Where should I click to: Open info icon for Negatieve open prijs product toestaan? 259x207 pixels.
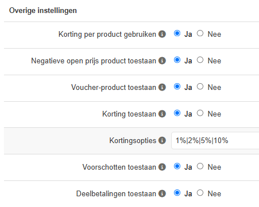pyautogui.click(x=162, y=61)
